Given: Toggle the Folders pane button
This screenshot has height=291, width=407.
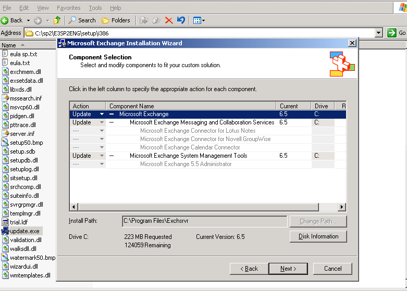Looking at the screenshot, I should pos(116,20).
